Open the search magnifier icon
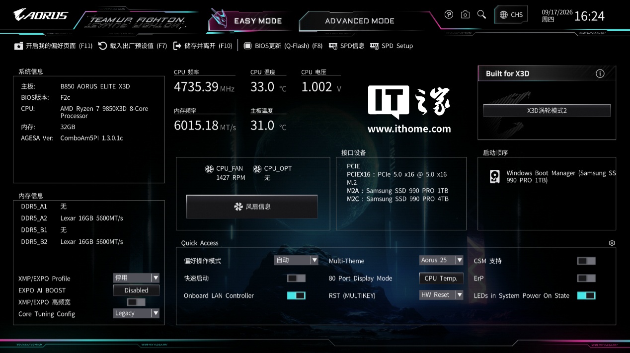Screen dimensions: 630x353 (481, 14)
